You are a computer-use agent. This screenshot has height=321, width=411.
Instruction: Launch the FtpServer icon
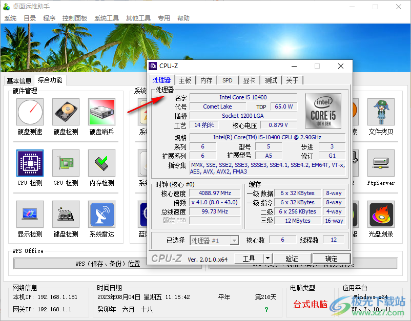pyautogui.click(x=381, y=163)
